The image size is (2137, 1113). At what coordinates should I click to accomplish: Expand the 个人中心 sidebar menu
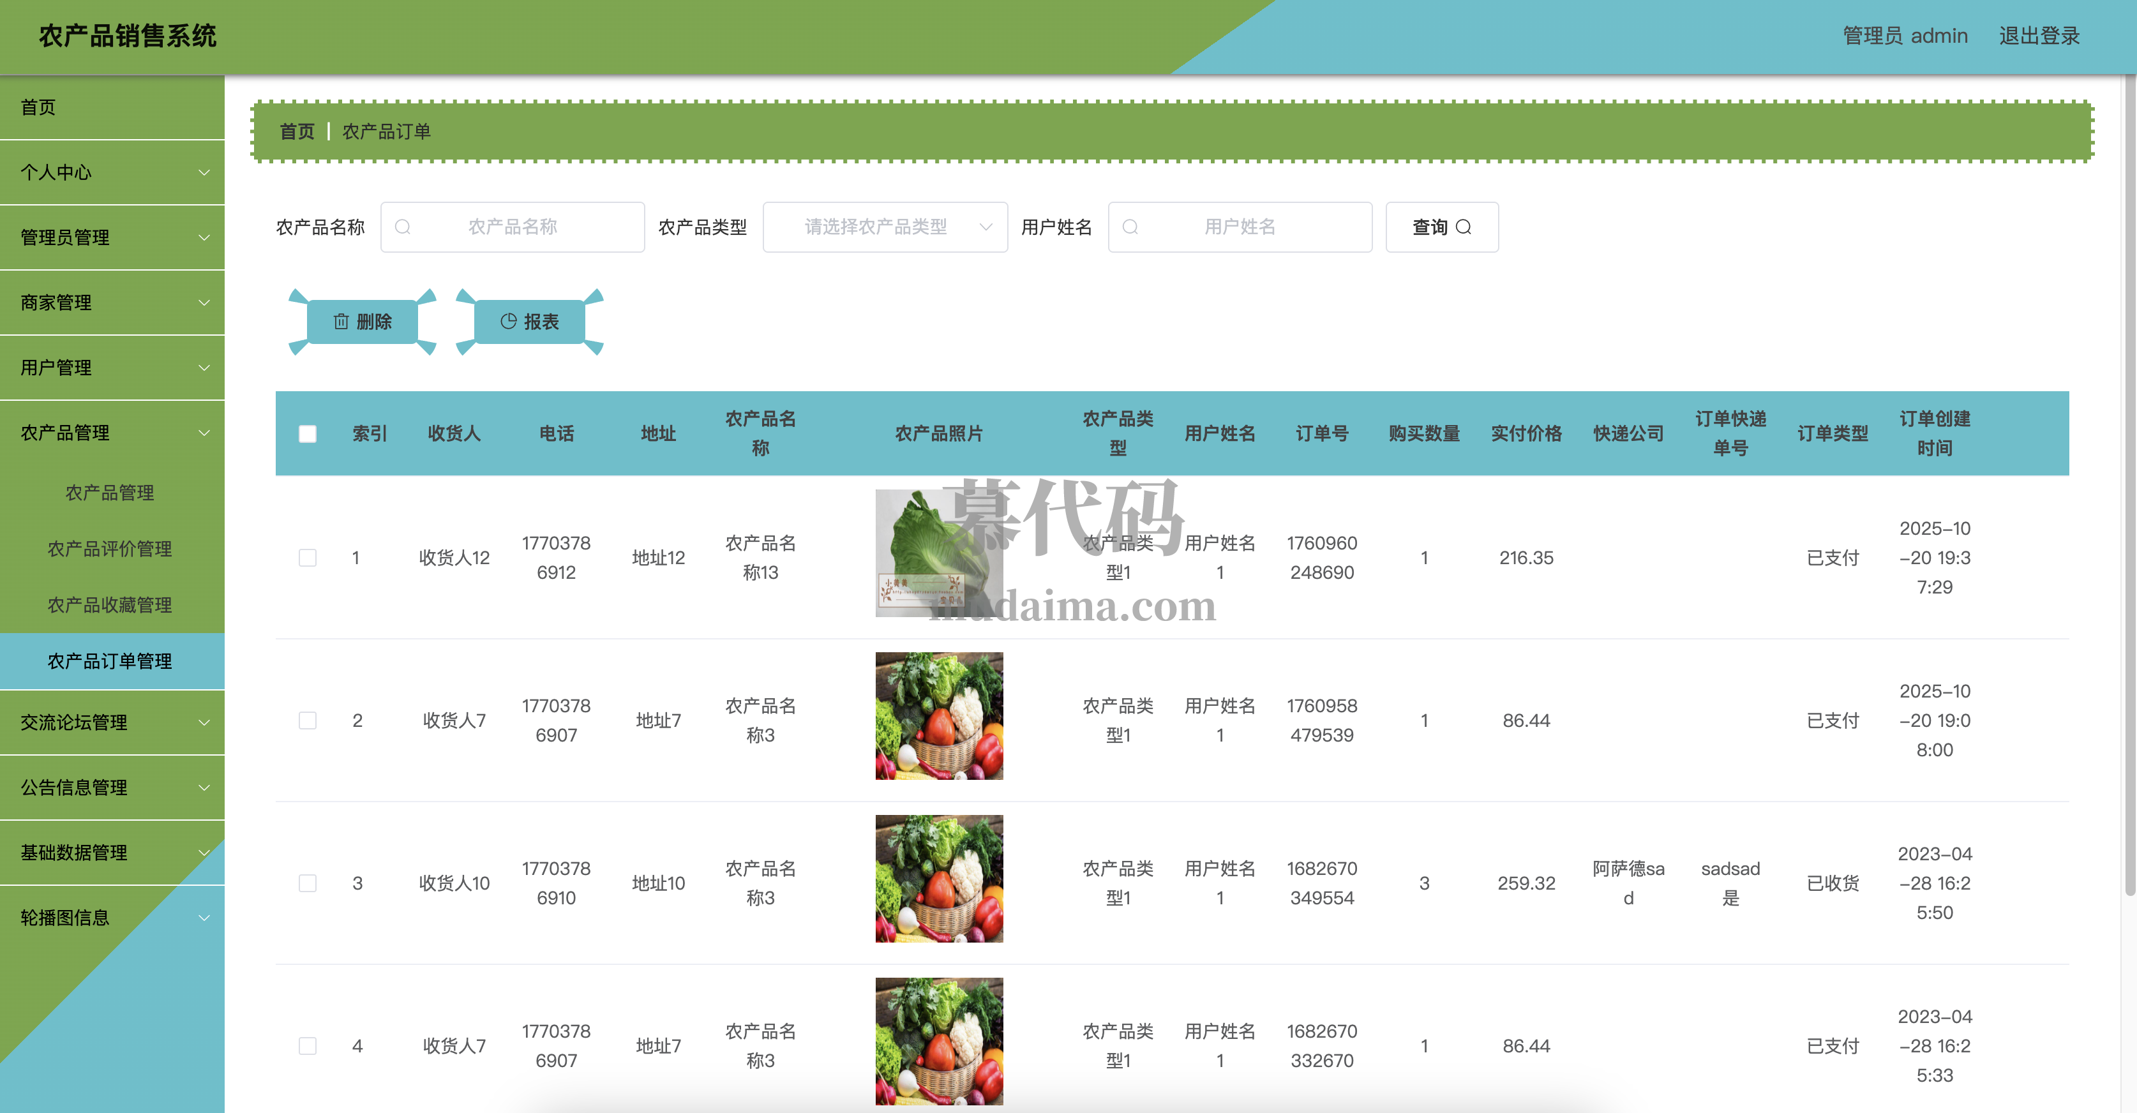pyautogui.click(x=112, y=172)
